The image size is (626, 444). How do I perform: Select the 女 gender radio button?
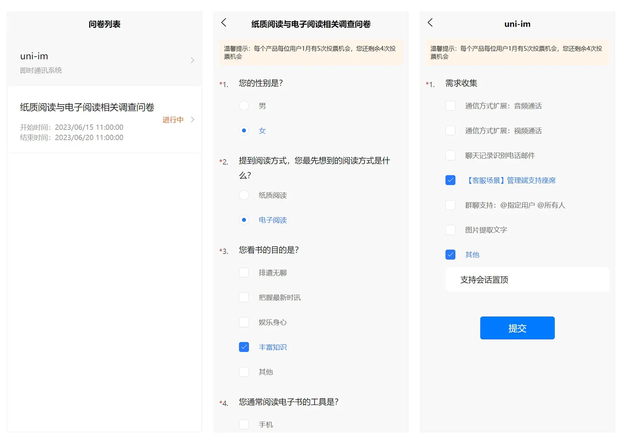[244, 130]
